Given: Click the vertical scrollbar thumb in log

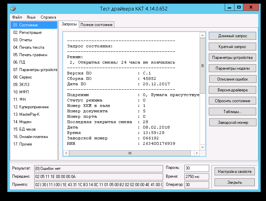Looking at the screenshot, I should 202,66.
